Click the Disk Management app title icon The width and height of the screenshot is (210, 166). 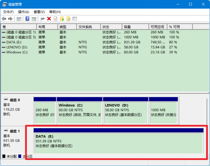click(5, 4)
